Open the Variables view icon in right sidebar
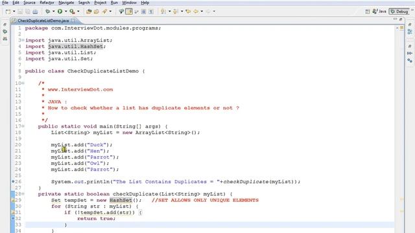Screen dimensions: 415x233 [410, 53]
